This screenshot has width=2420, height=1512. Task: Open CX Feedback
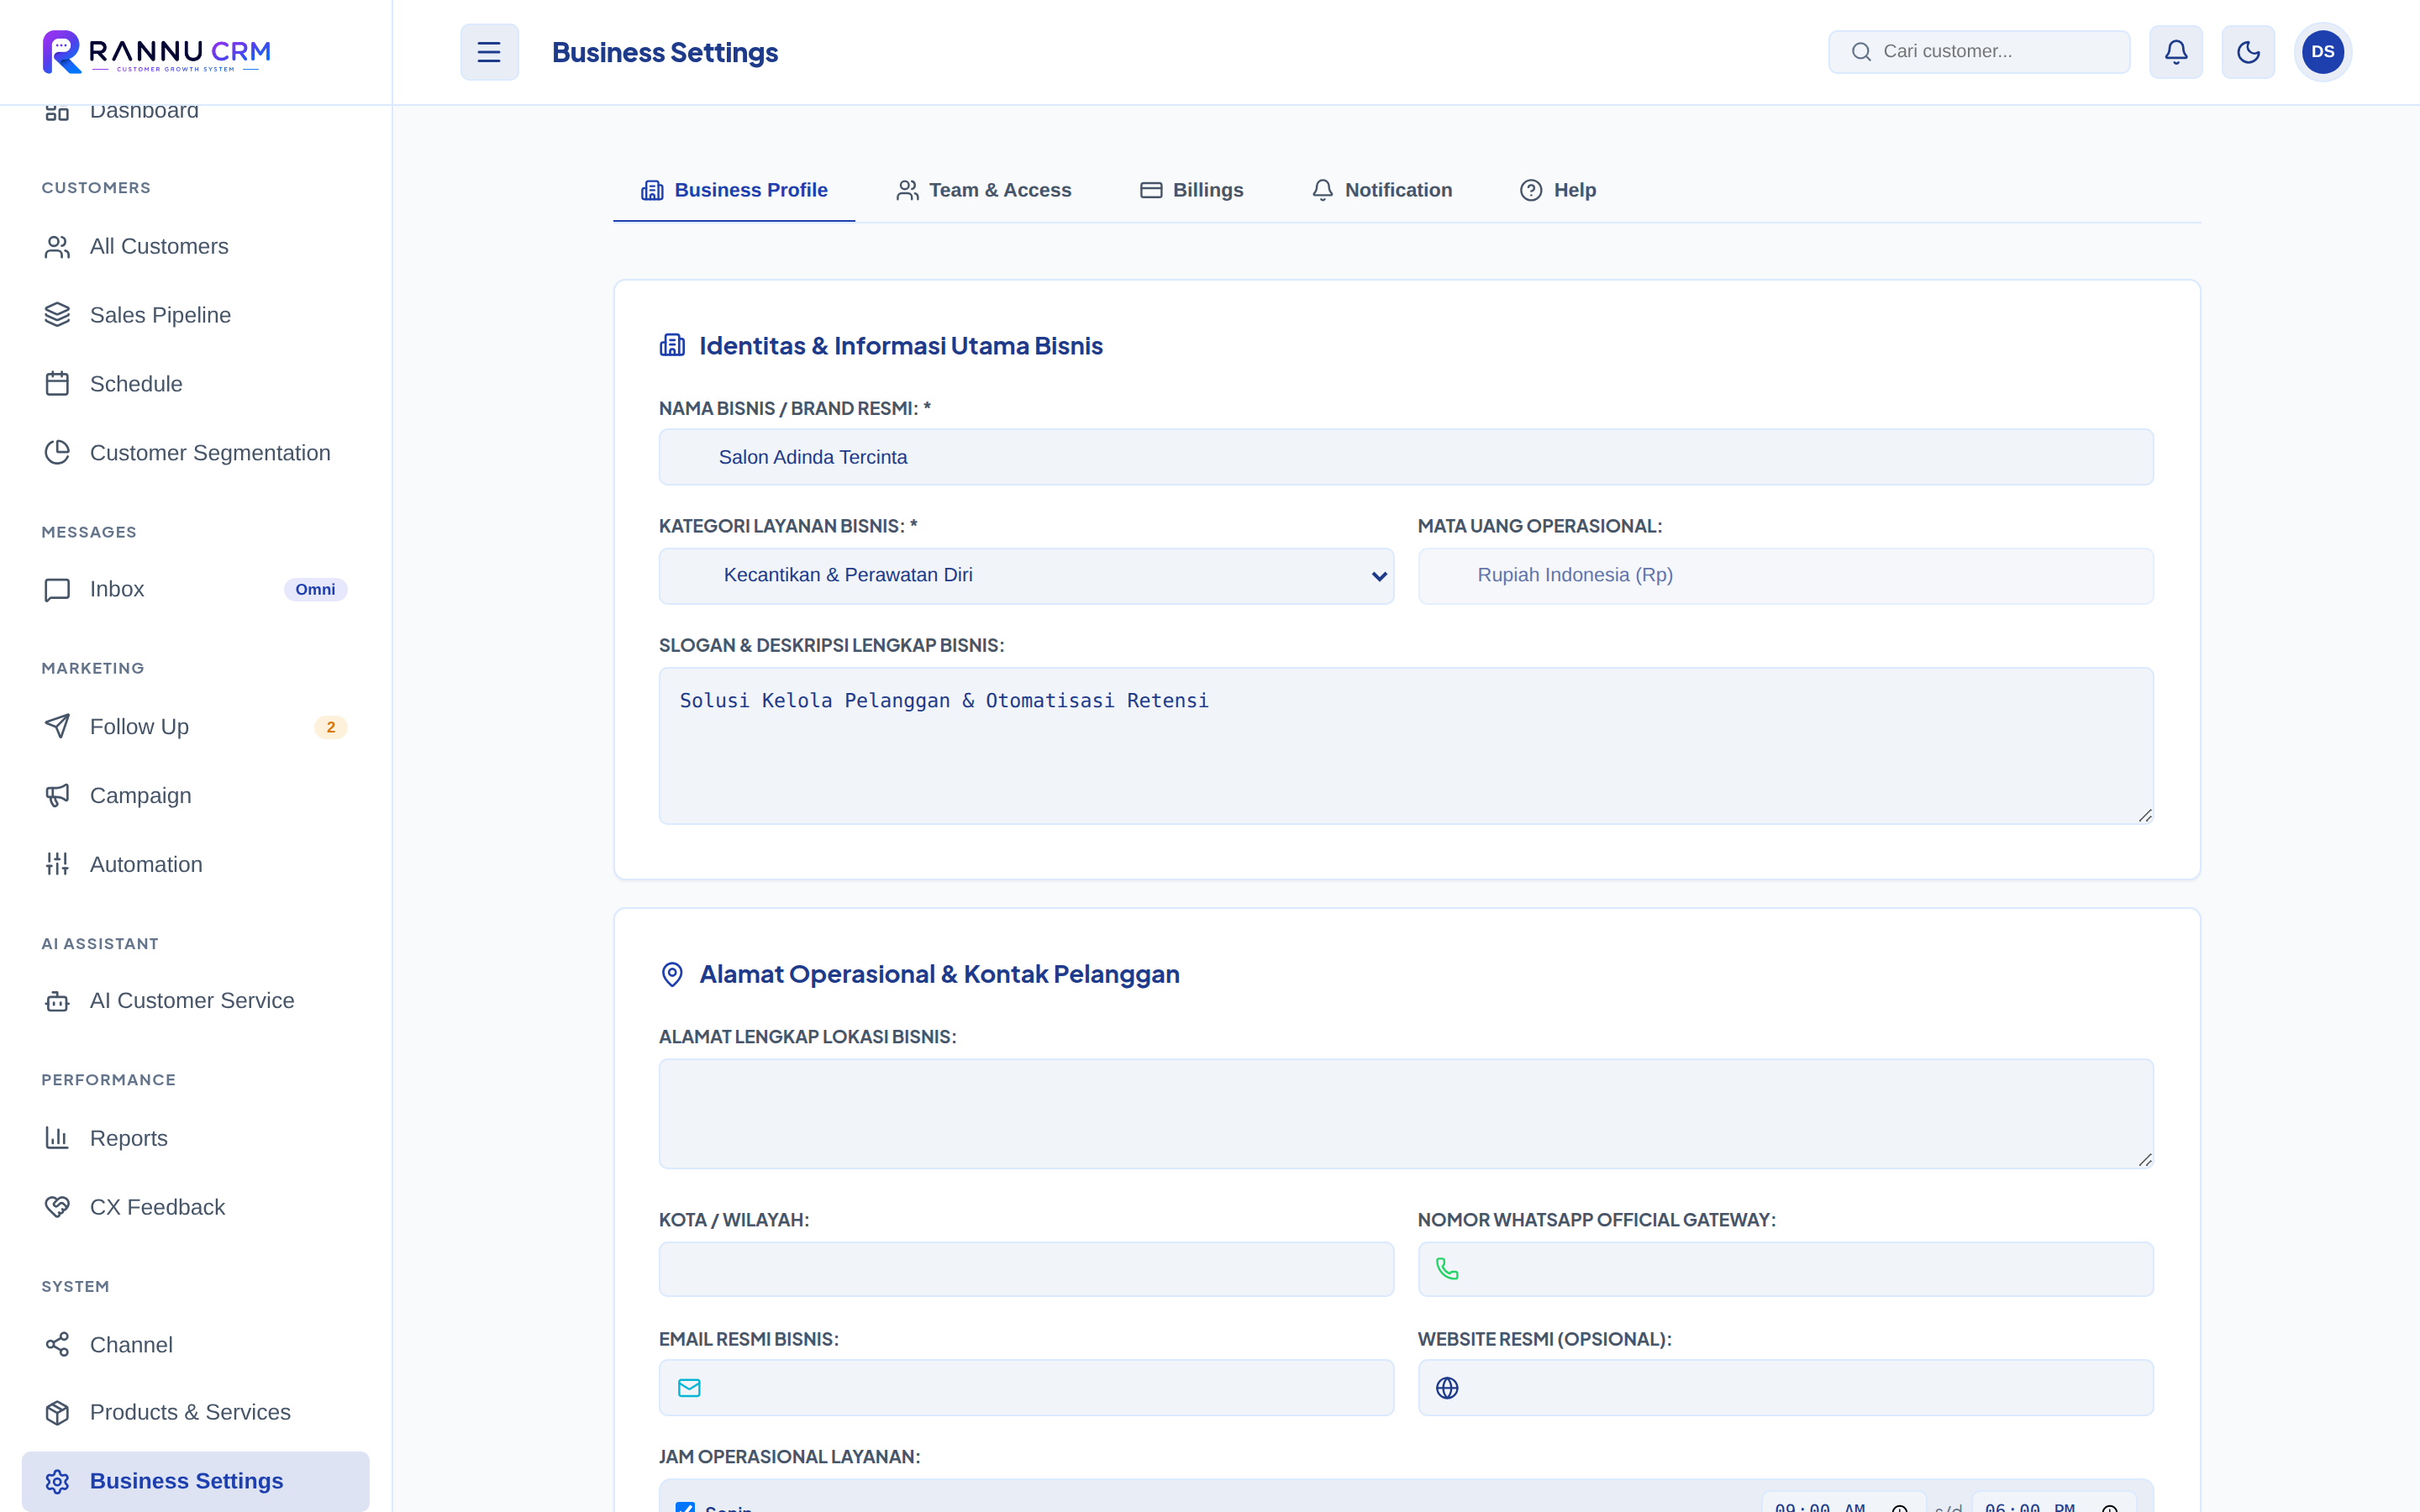tap(196, 1207)
